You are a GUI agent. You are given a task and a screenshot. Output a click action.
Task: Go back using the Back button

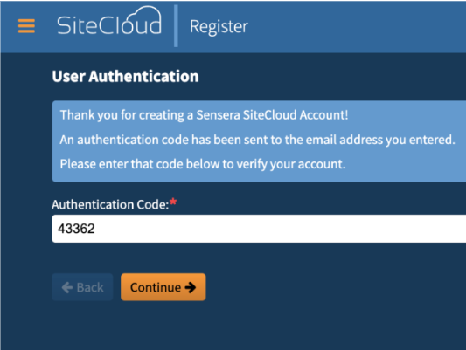[82, 287]
